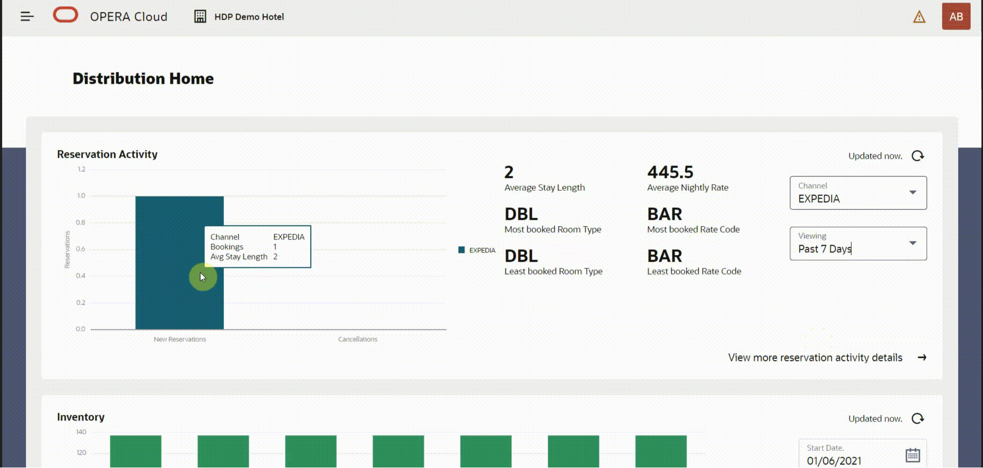The width and height of the screenshot is (983, 468).
Task: Click the EXPEDIA legend label
Action: tap(482, 250)
